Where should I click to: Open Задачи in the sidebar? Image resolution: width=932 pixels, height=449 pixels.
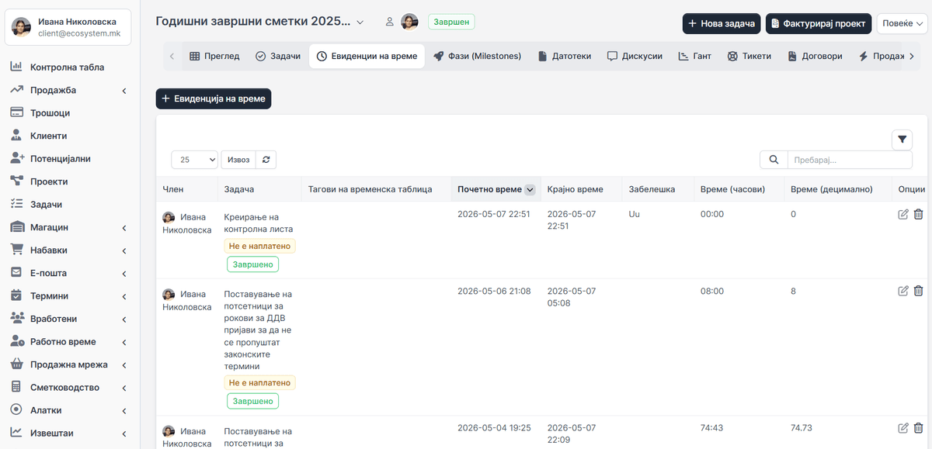coord(47,205)
